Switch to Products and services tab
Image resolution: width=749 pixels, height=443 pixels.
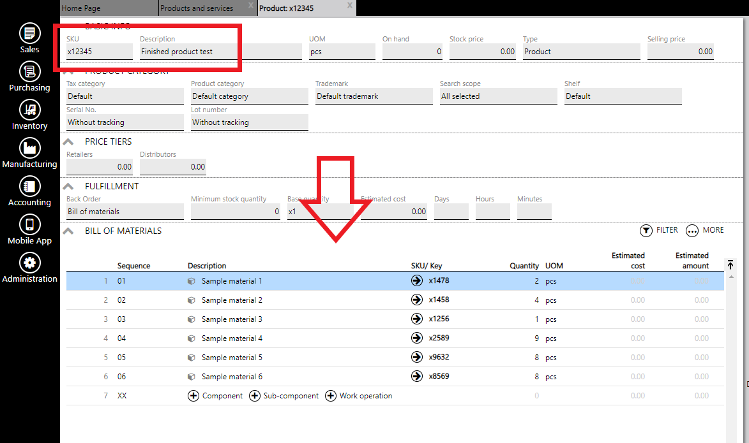[197, 8]
